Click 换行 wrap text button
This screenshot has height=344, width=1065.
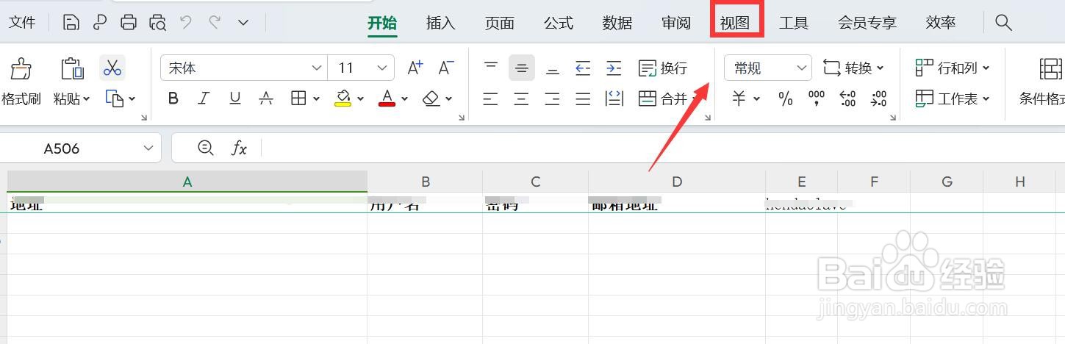(x=663, y=68)
